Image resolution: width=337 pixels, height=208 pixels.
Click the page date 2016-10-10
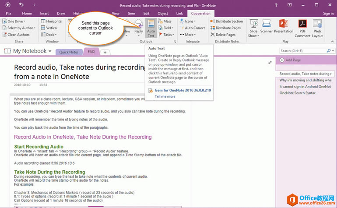coord(22,85)
